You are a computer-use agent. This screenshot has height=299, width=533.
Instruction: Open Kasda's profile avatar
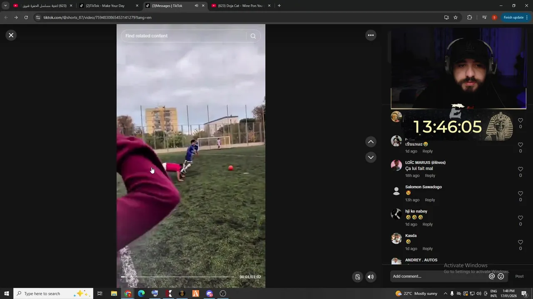(x=396, y=239)
